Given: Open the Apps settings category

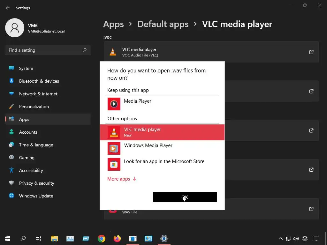Looking at the screenshot, I should (x=48, y=119).
